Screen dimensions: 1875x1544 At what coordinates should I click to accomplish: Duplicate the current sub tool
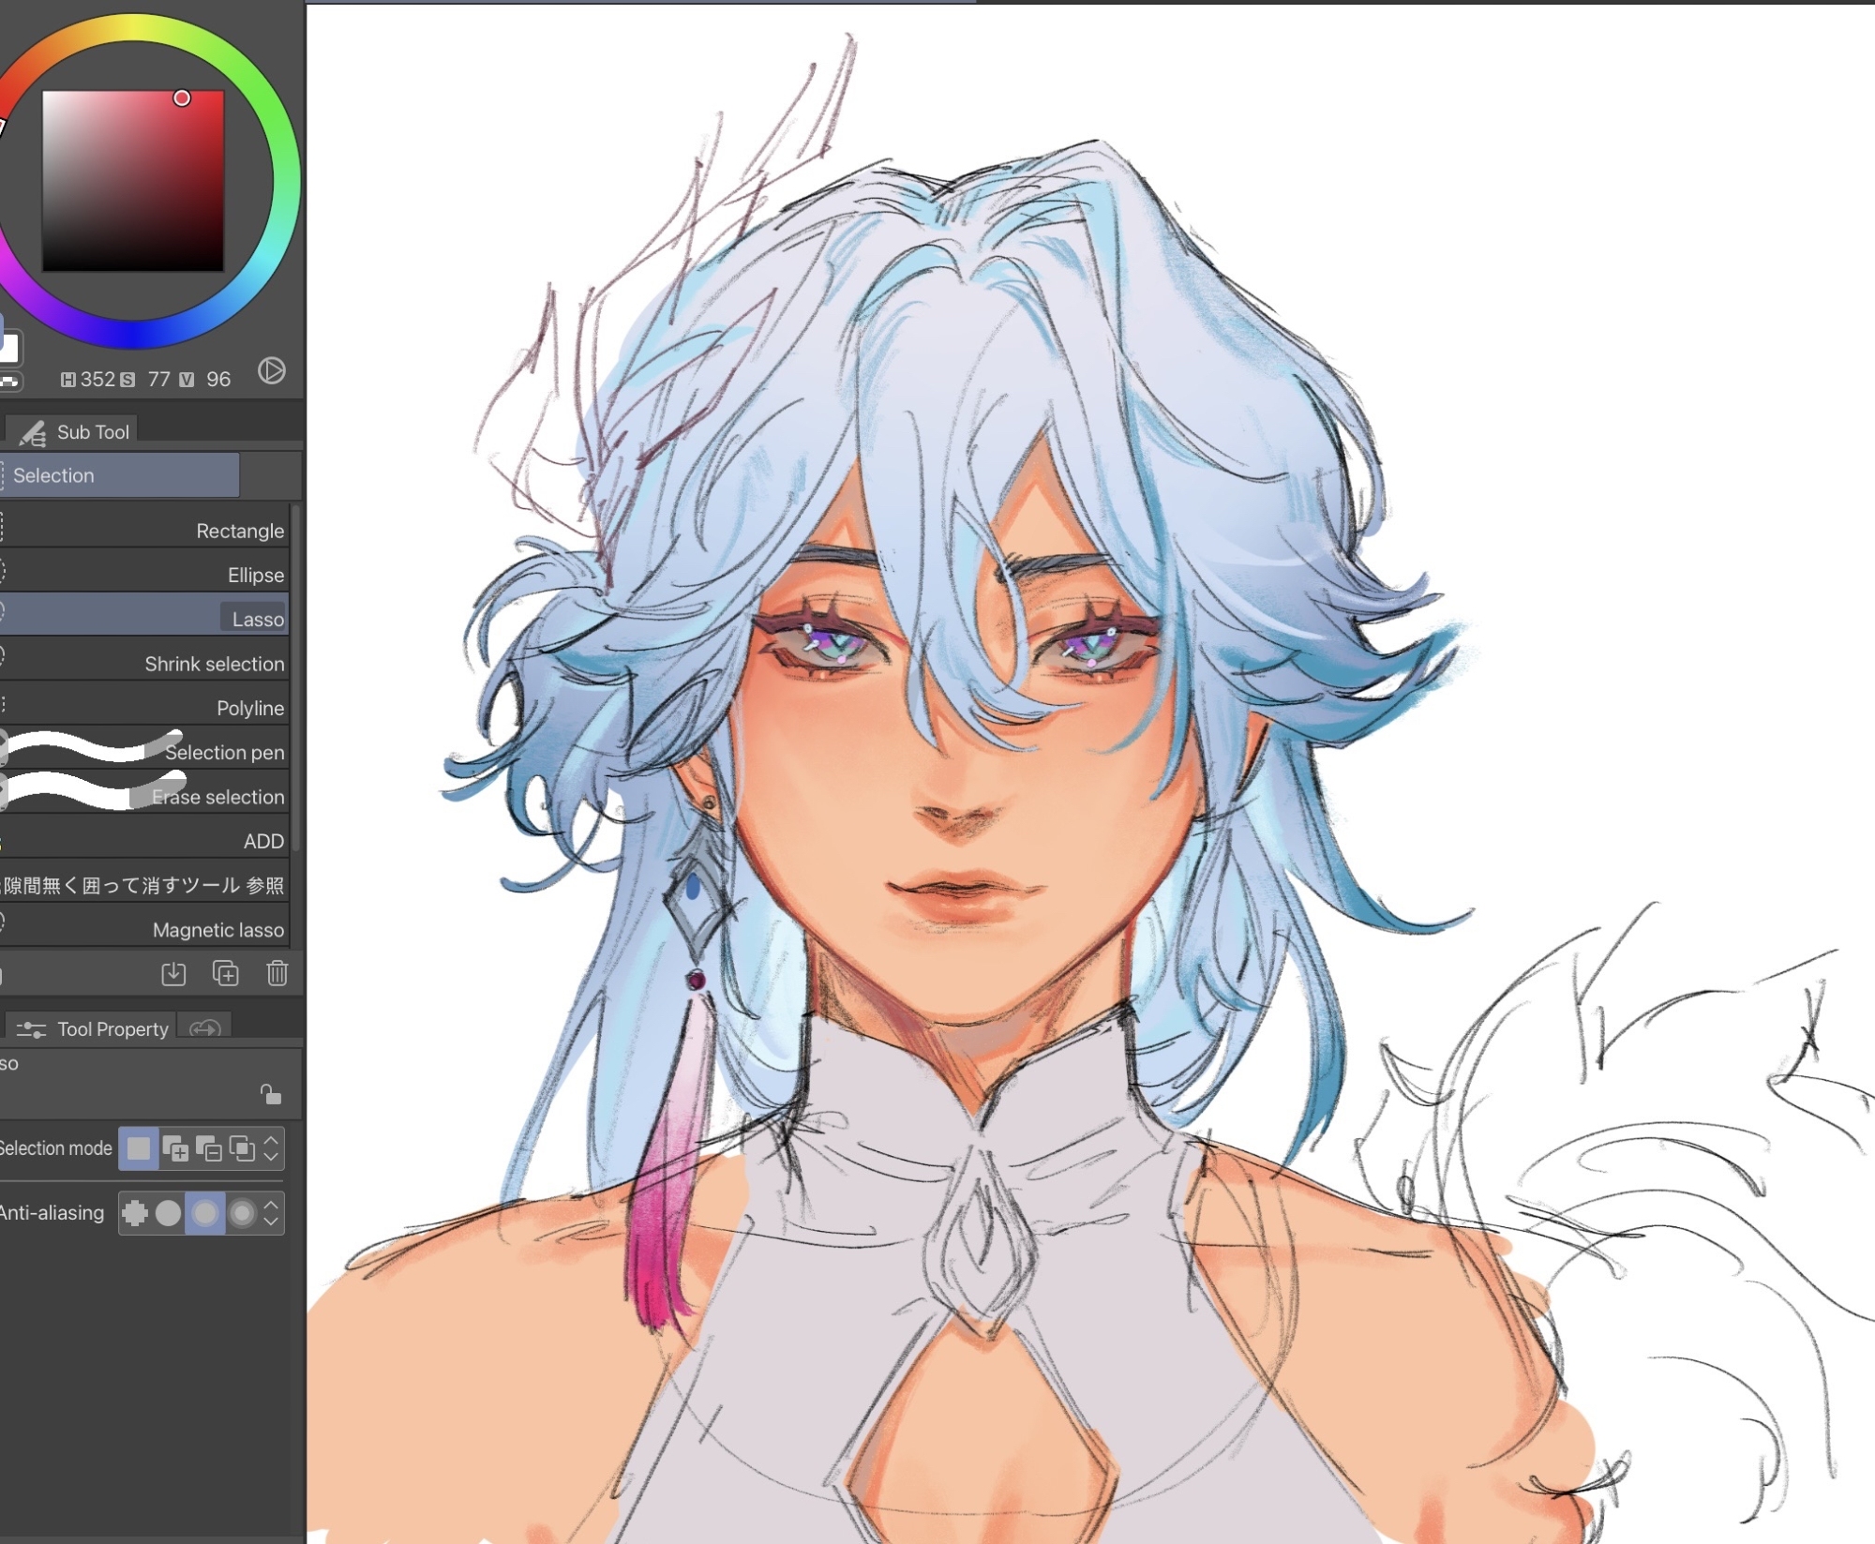click(225, 974)
